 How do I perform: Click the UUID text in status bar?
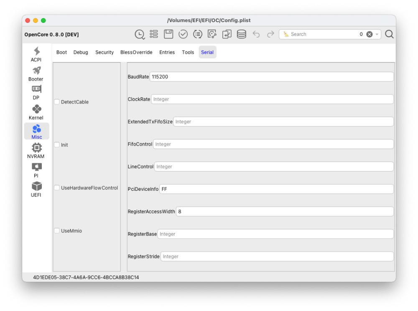pos(86,277)
